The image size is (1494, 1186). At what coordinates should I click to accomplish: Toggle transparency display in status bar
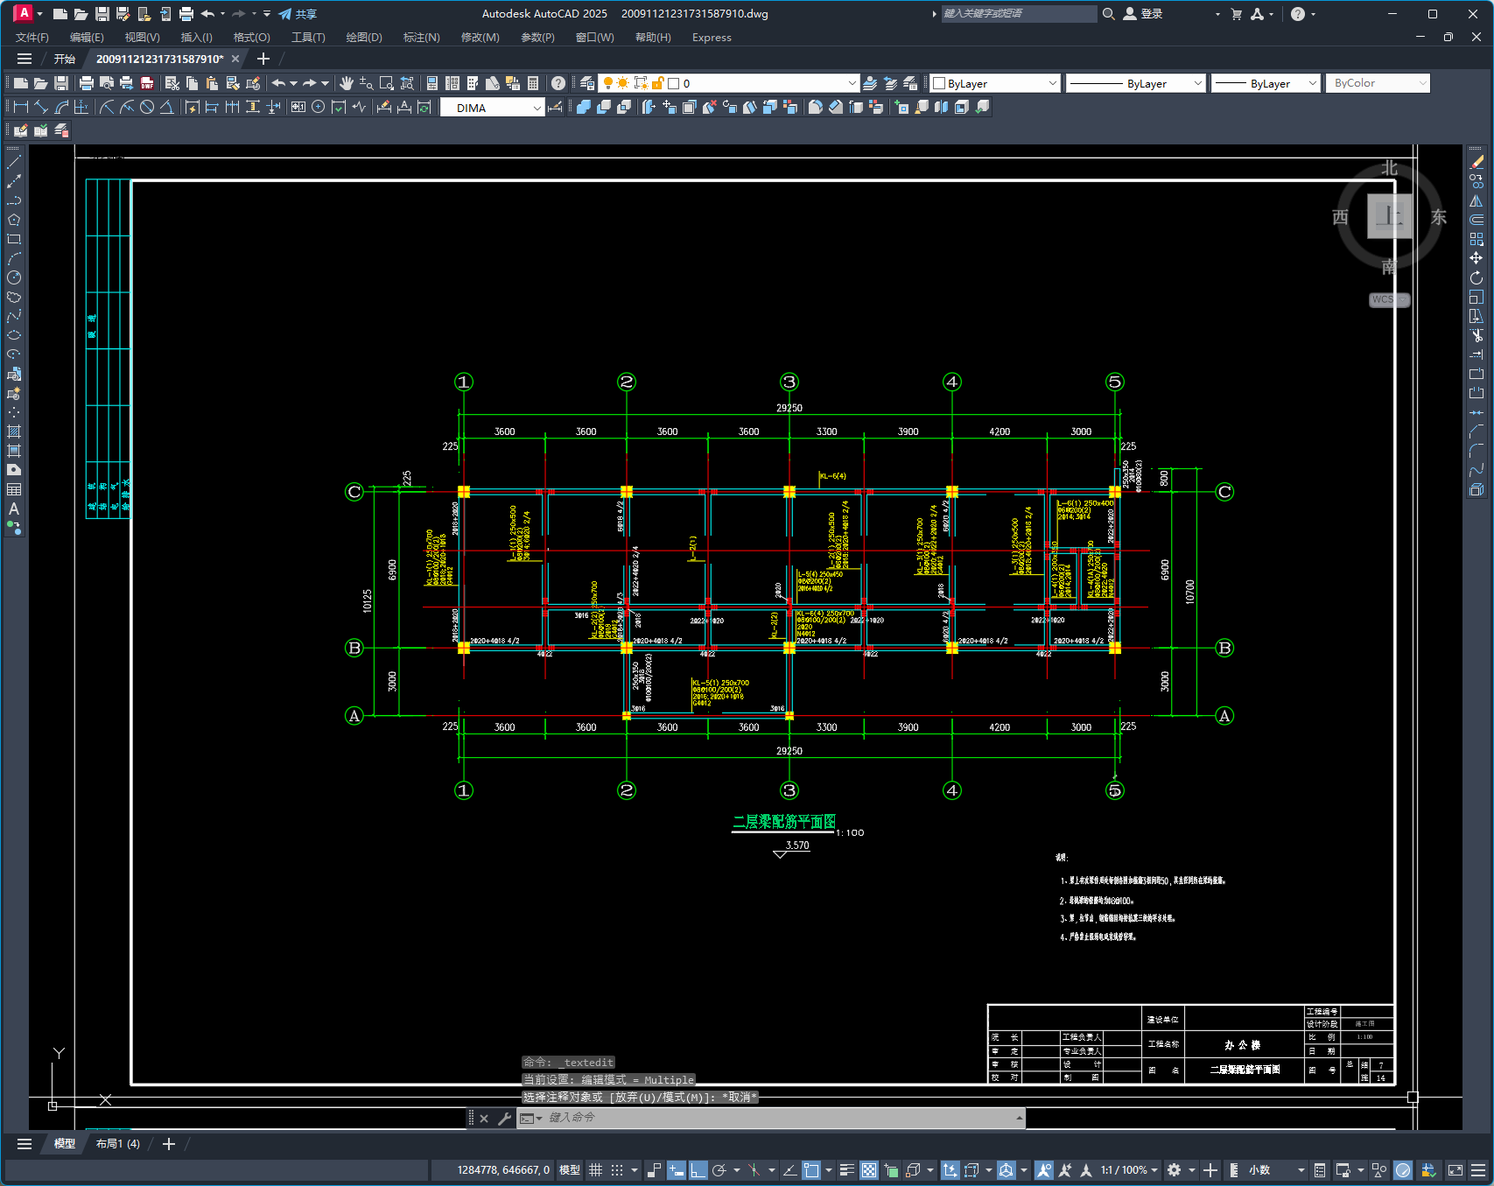click(868, 1170)
